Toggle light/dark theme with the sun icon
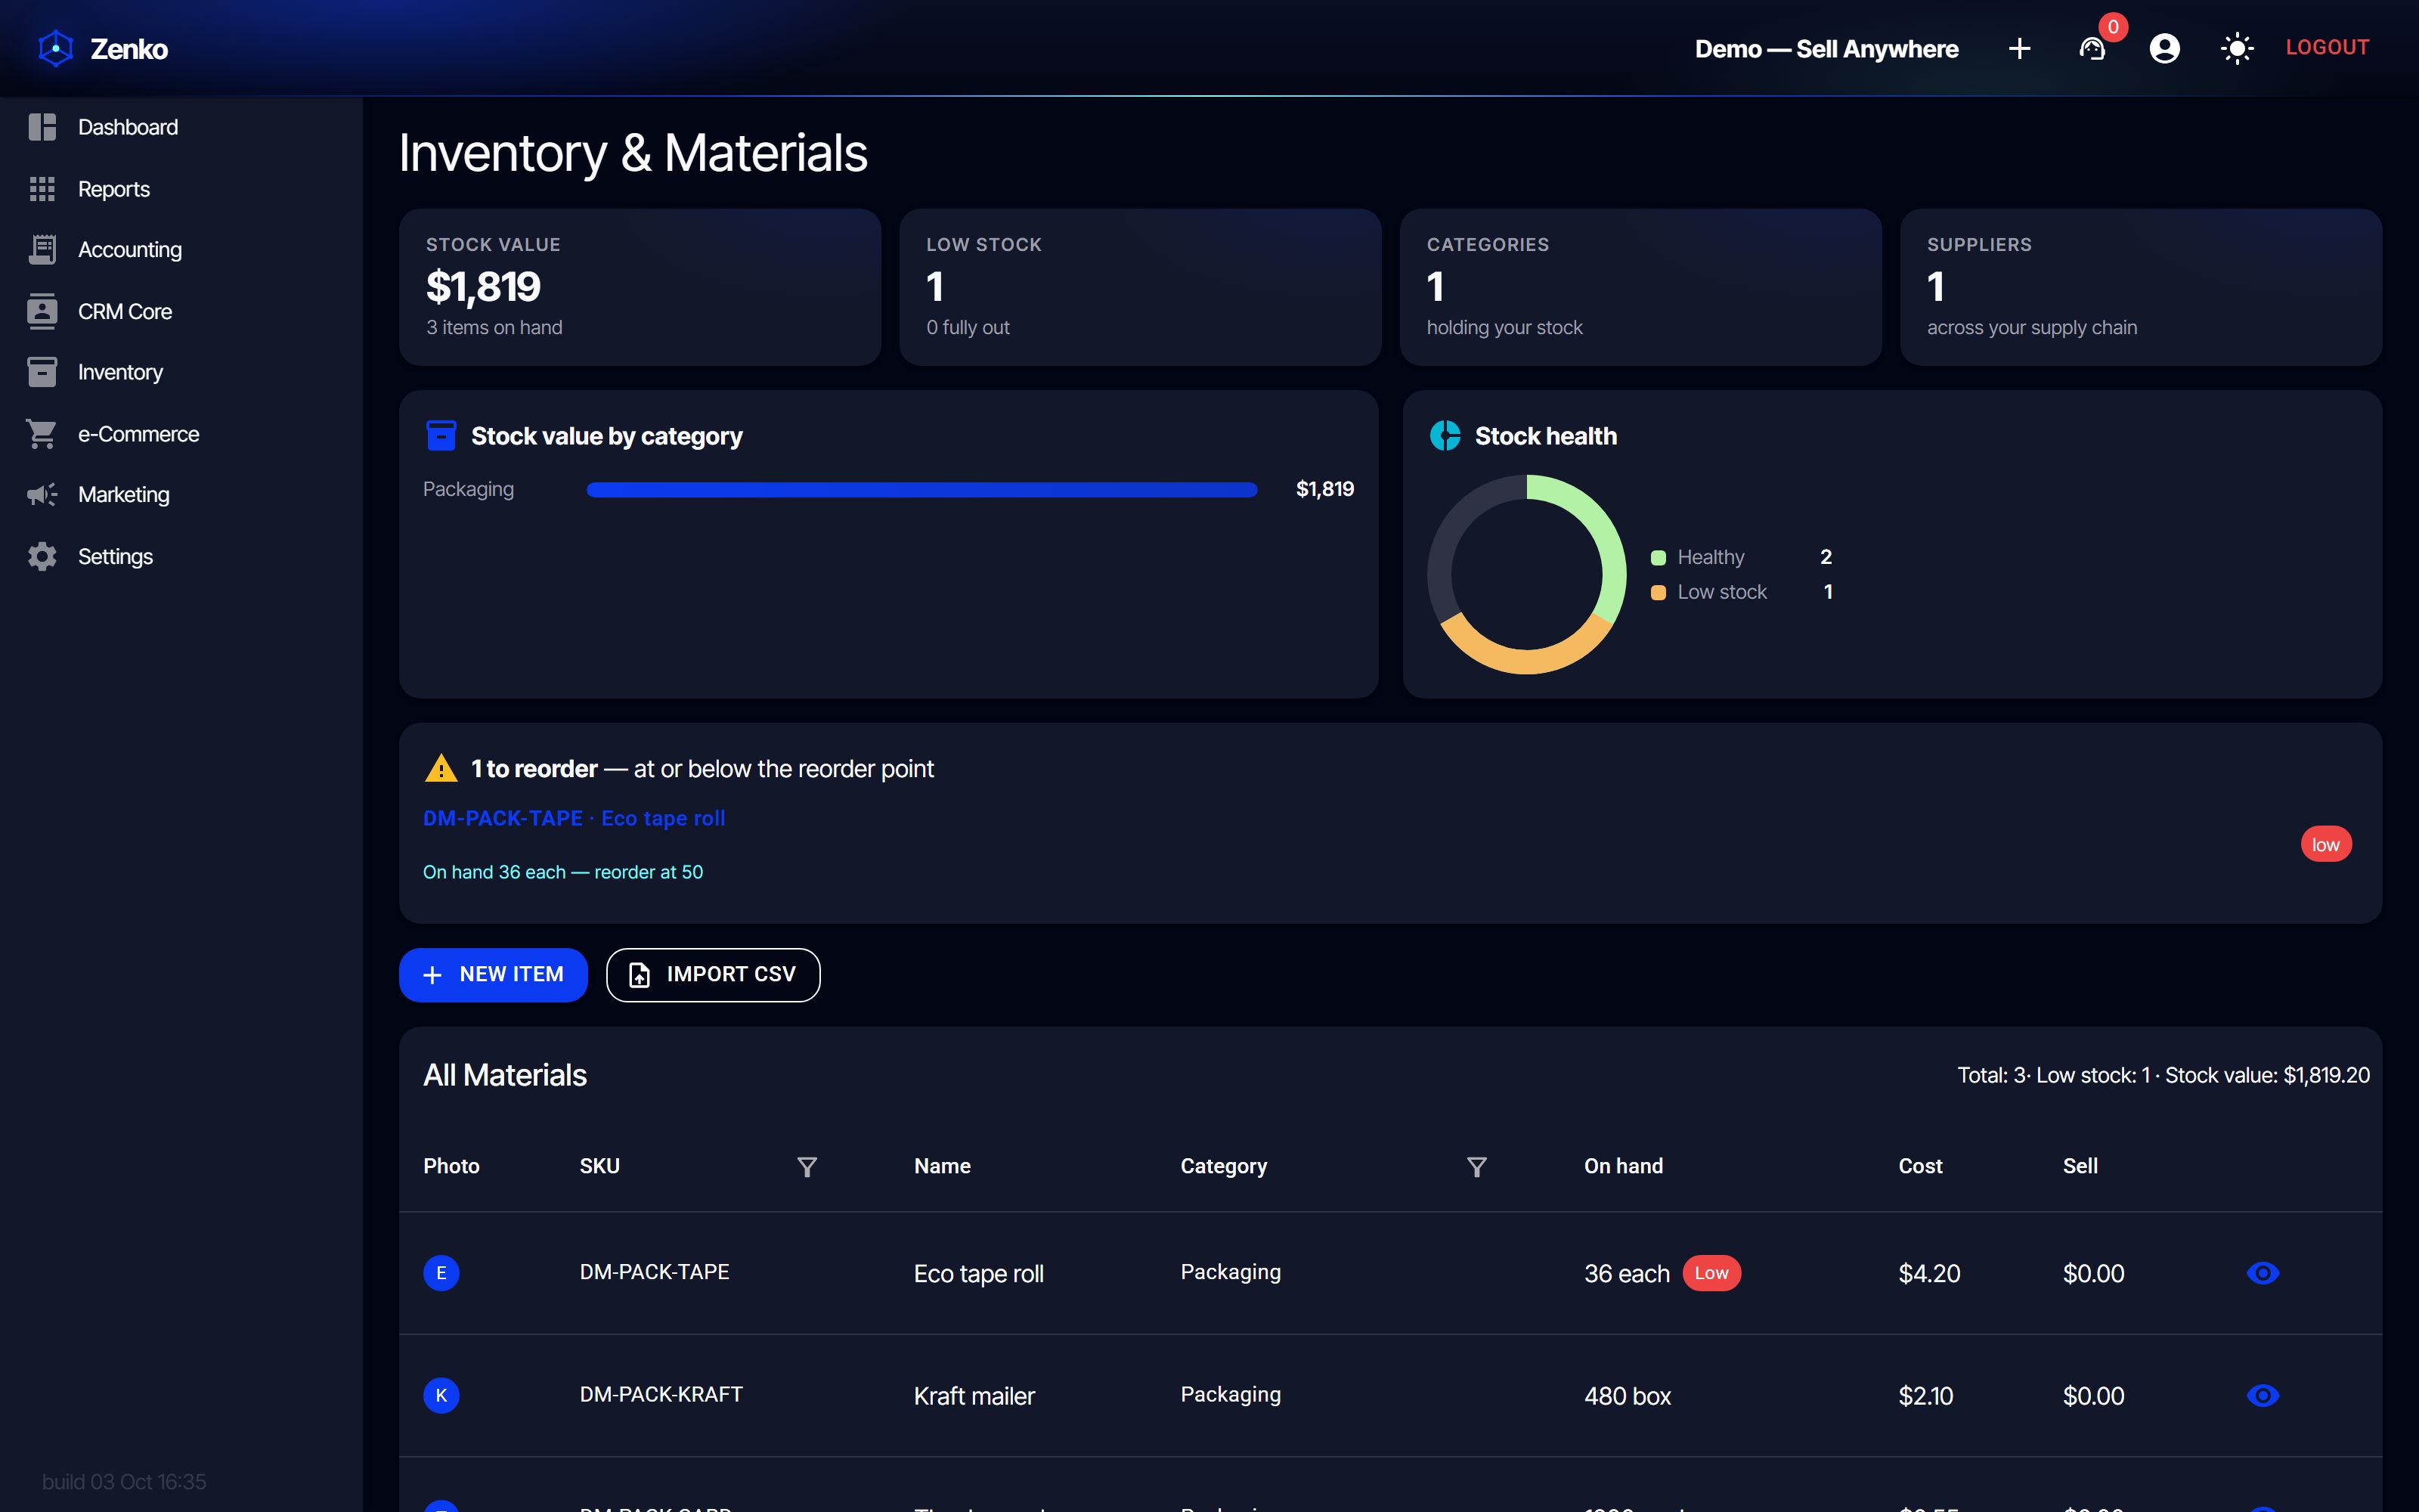2419x1512 pixels. pyautogui.click(x=2237, y=48)
